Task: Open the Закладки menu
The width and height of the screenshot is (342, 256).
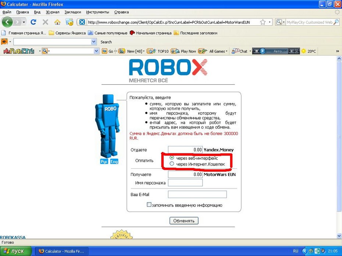Action: point(73,12)
